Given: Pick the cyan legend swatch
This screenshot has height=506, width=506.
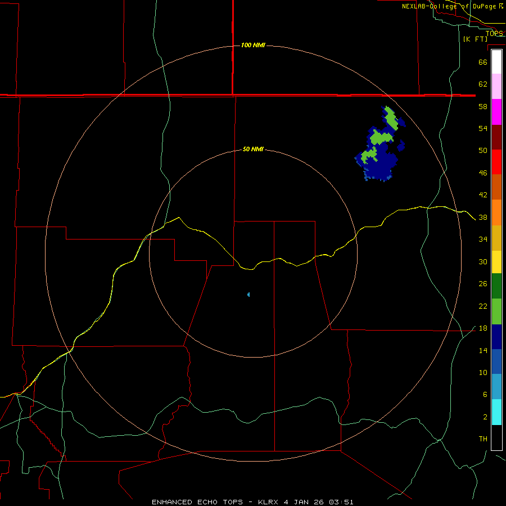Looking at the screenshot, I should coord(496,412).
